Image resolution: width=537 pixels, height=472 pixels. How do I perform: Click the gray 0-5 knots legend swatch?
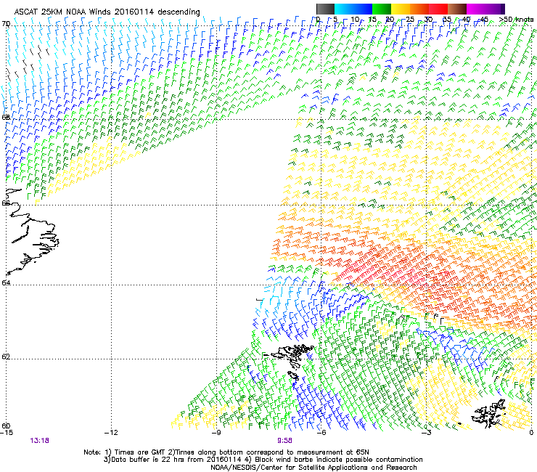[325, 9]
